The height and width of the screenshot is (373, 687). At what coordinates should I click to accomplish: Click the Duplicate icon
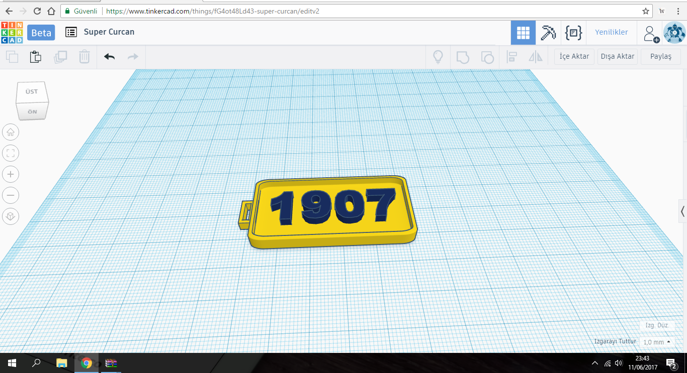coord(60,57)
